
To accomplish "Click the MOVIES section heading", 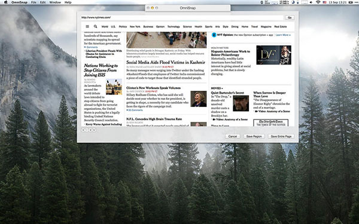I will pyautogui.click(x=217, y=88).
